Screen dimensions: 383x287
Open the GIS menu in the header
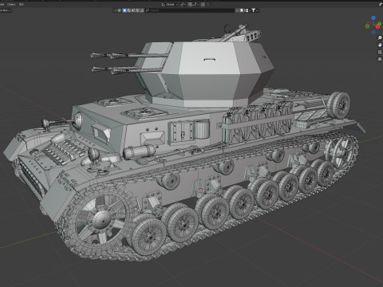click(22, 4)
